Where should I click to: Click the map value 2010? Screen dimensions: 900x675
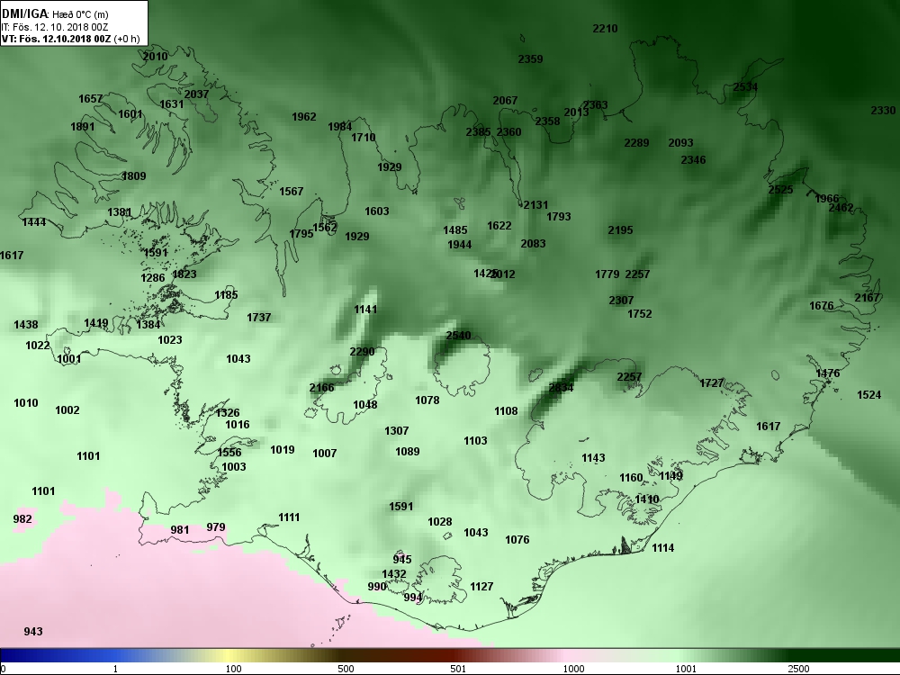coord(156,56)
